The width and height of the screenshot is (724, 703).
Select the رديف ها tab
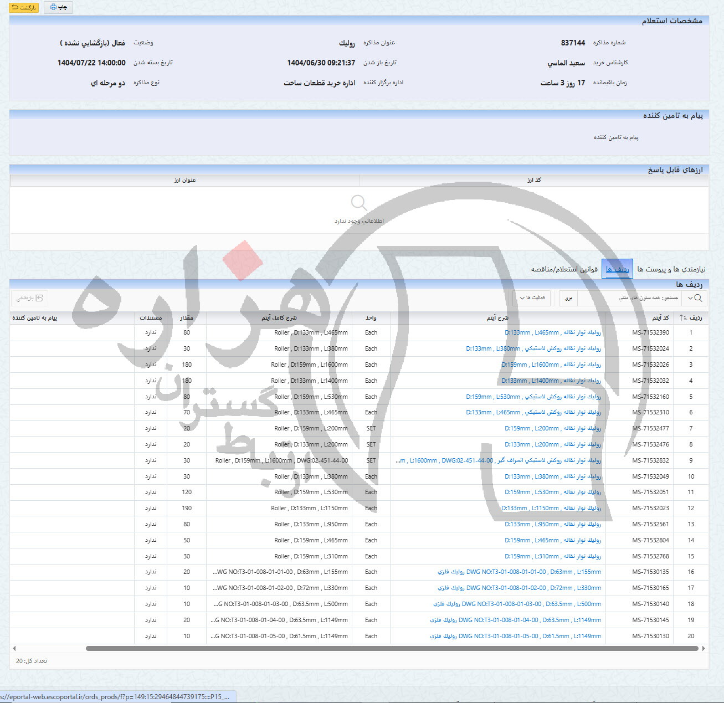[617, 269]
